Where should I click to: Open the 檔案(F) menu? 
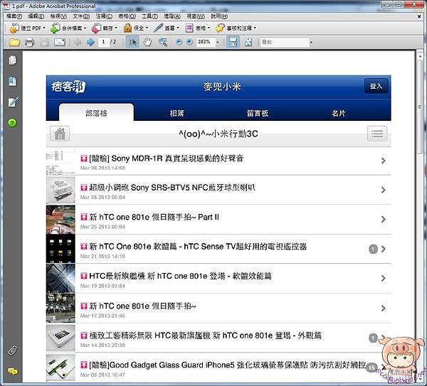(14, 16)
